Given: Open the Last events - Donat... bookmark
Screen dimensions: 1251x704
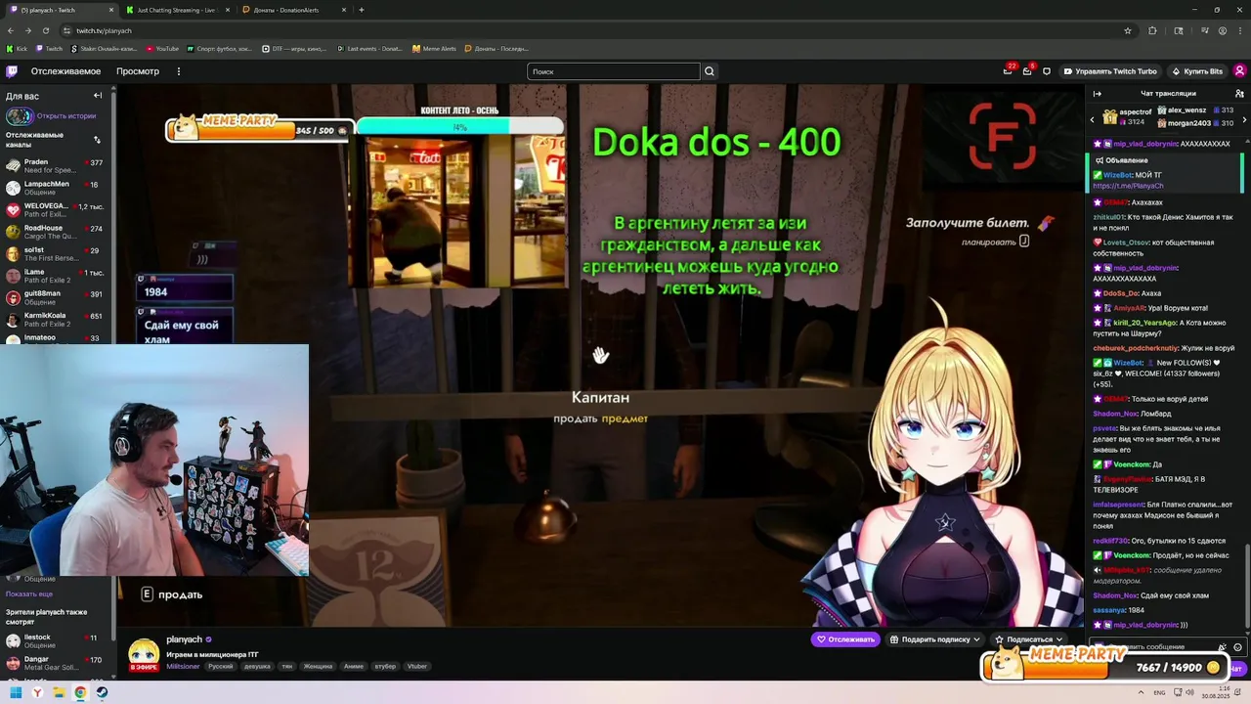Looking at the screenshot, I should click(x=370, y=48).
